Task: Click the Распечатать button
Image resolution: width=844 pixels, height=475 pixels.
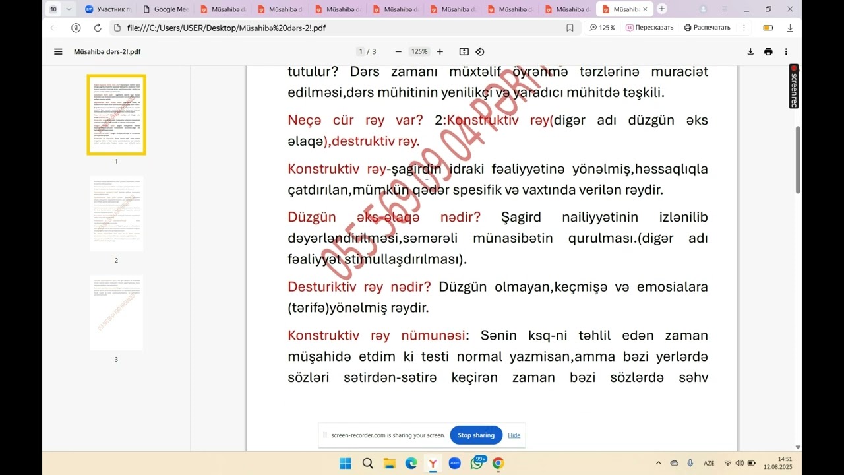Action: (x=708, y=28)
